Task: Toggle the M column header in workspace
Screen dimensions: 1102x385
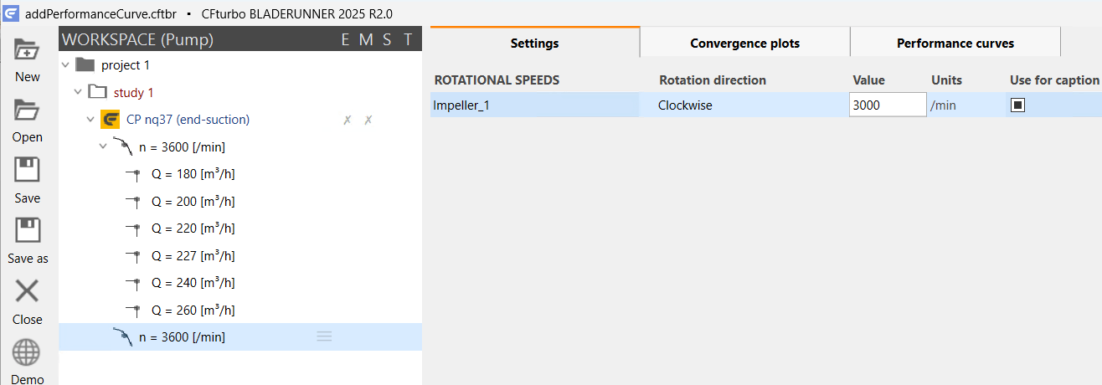Action: click(366, 39)
